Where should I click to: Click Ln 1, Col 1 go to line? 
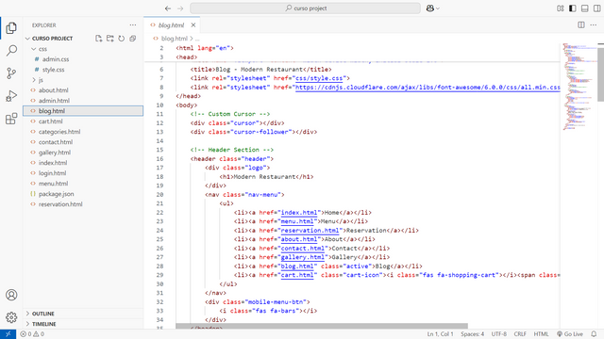(x=441, y=334)
